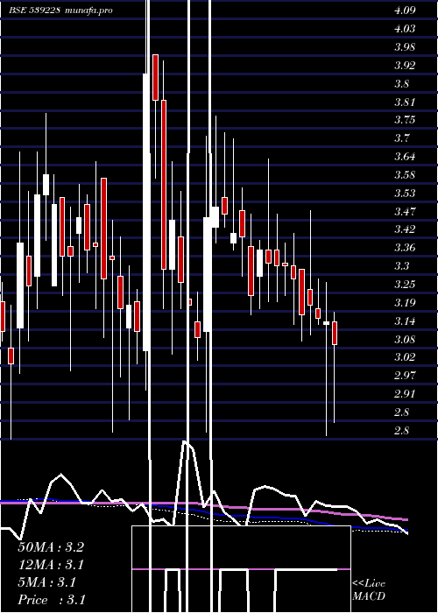Click the 5MA : 3.1 readout
The image size is (438, 613).
point(47,582)
